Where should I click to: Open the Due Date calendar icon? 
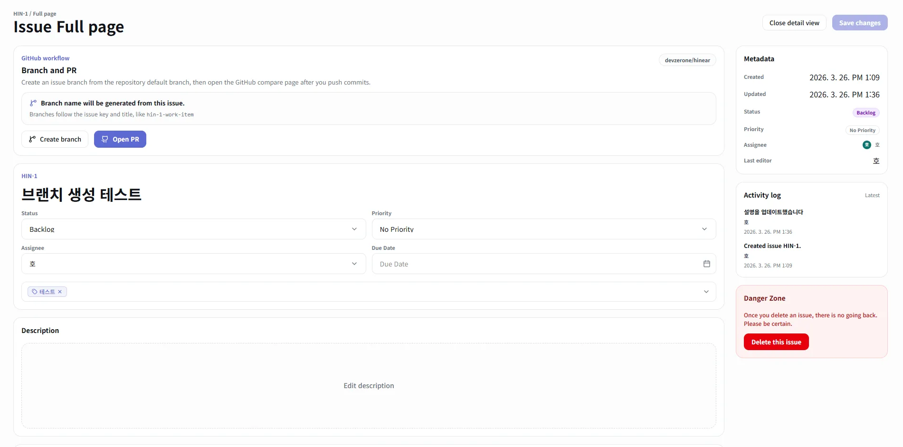pyautogui.click(x=706, y=264)
